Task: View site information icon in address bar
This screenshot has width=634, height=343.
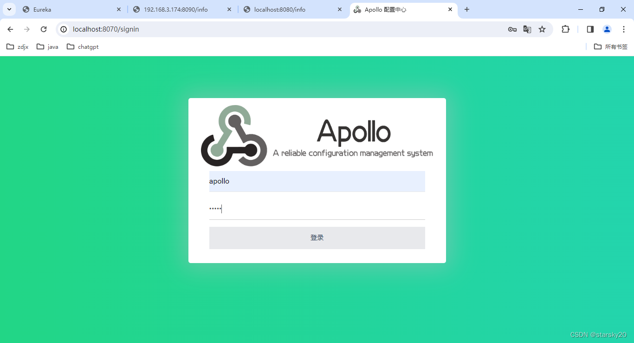Action: [64, 29]
